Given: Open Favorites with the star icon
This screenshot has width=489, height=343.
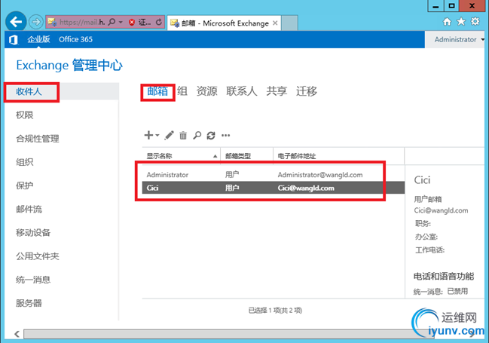Looking at the screenshot, I should (461, 22).
